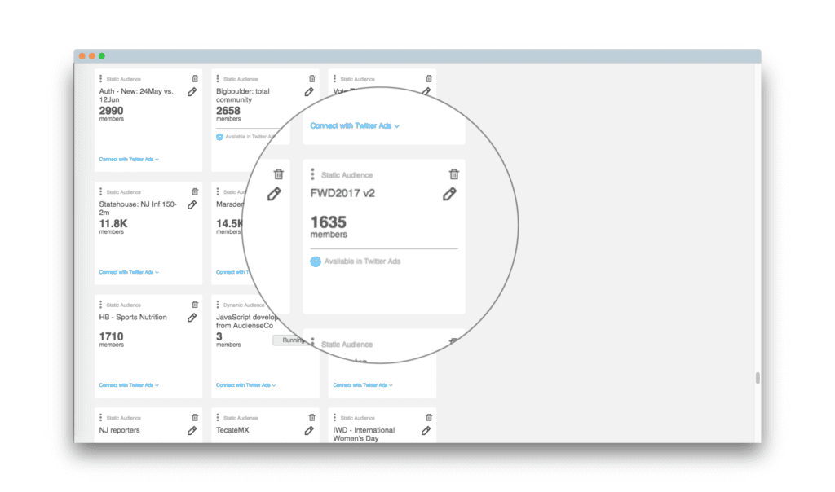Expand Connect with Twitter Ads on the JavaScript developers card

point(245,385)
